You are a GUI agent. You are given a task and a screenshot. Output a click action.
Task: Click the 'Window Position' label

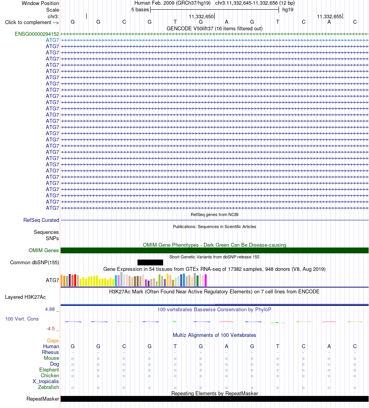point(40,3)
